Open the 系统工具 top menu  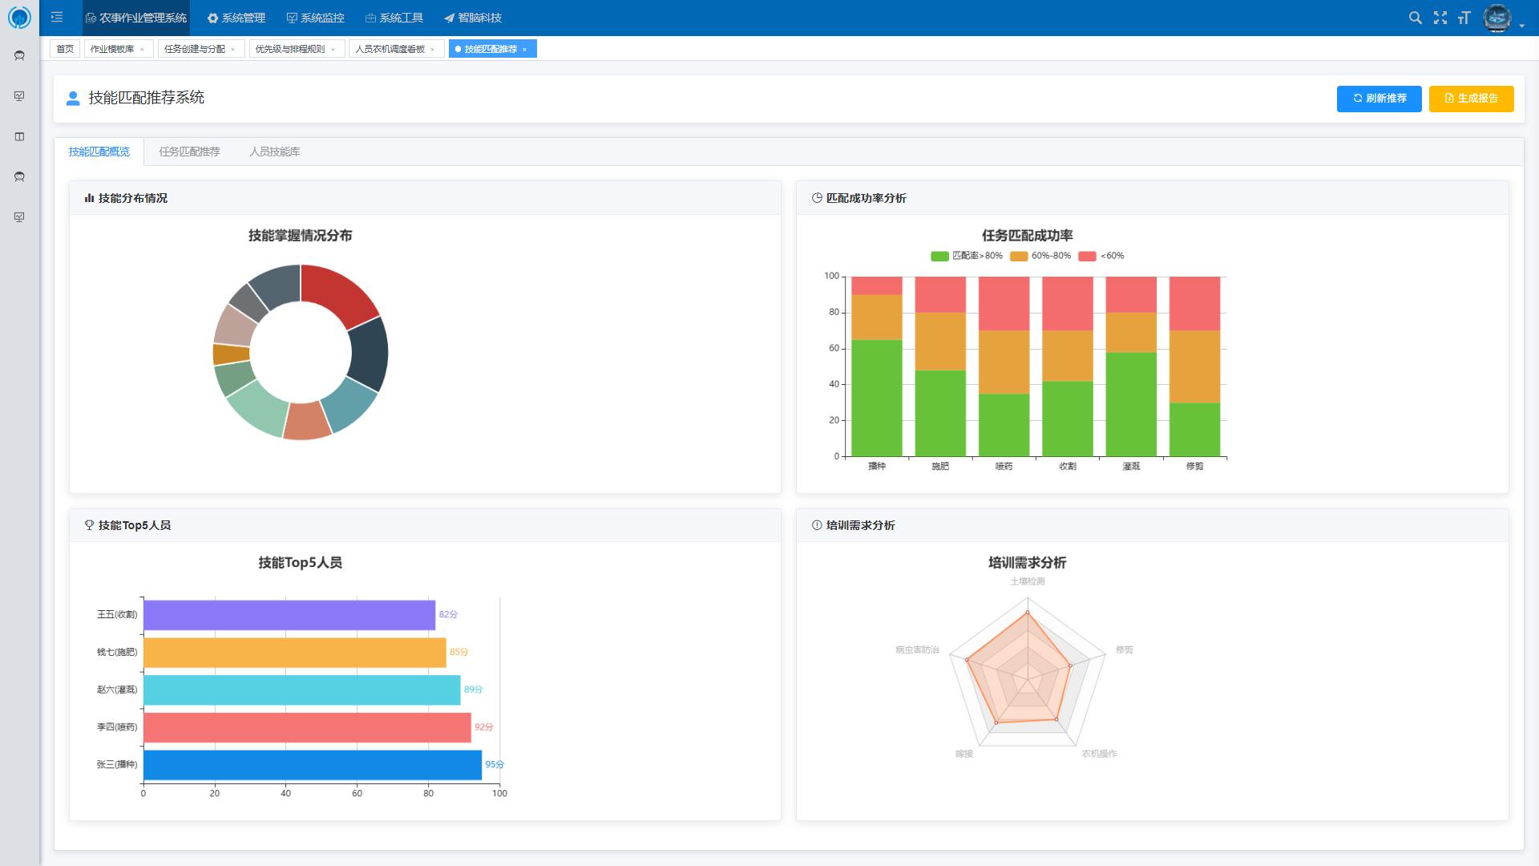394,18
